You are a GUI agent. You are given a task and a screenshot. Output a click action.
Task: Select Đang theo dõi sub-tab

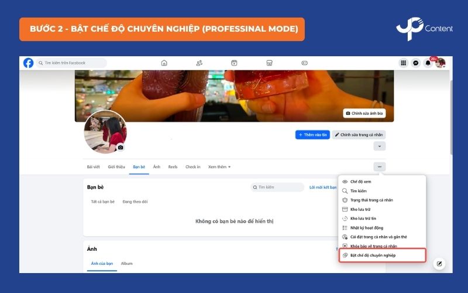pyautogui.click(x=135, y=202)
